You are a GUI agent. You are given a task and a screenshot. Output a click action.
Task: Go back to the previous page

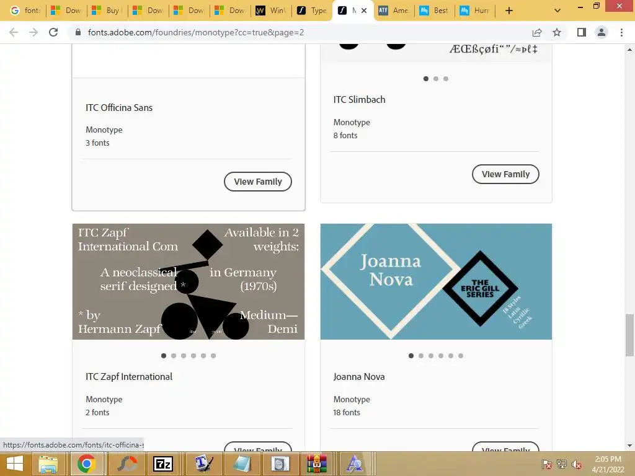[14, 32]
